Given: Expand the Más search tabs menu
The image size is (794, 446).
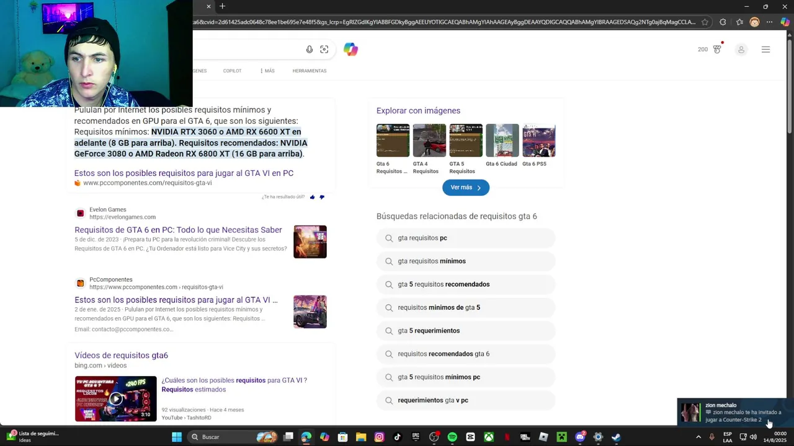Looking at the screenshot, I should pos(267,71).
